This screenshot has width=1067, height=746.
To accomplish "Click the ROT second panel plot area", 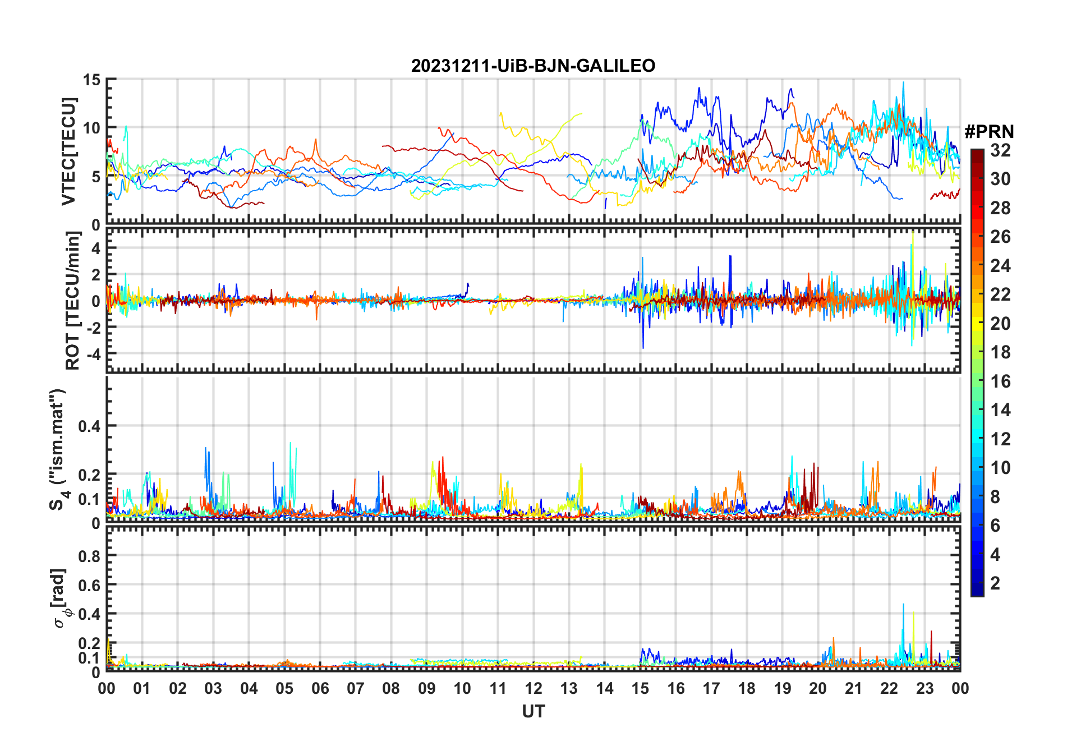I will (533, 301).
